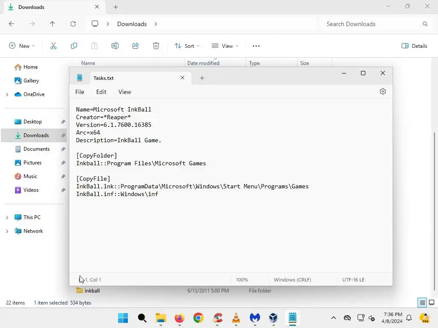Click the search magnifier in Search Downloads
This screenshot has width=438, height=328.
click(x=425, y=24)
